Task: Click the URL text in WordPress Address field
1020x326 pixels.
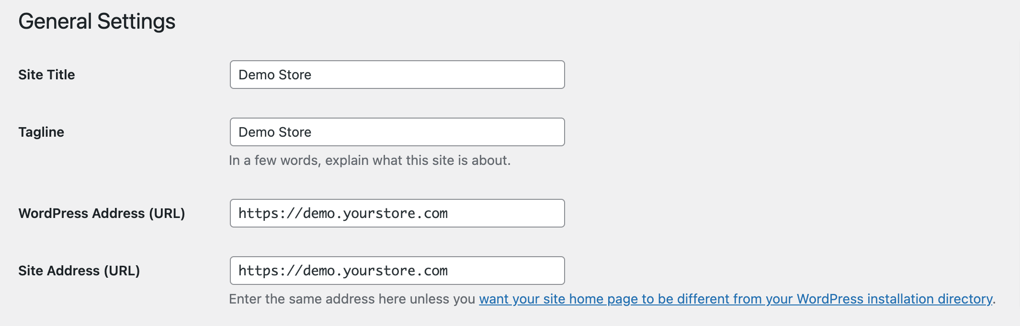Action: [x=343, y=213]
